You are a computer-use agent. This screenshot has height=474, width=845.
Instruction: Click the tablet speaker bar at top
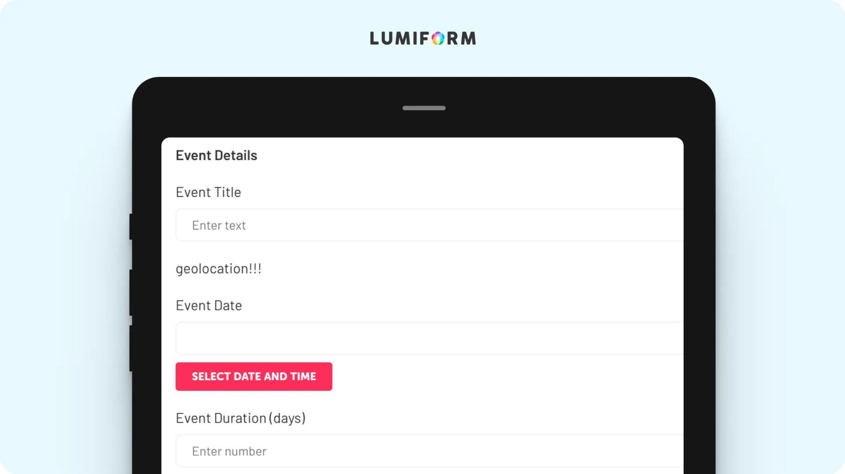pyautogui.click(x=424, y=108)
